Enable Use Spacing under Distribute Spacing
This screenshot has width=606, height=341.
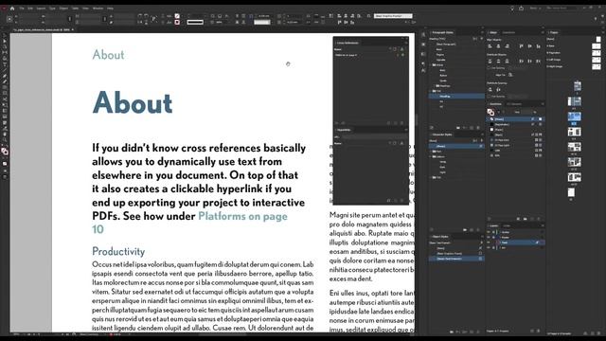tap(489, 97)
